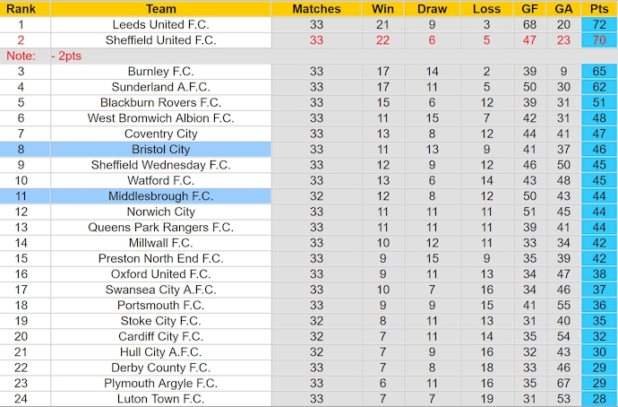618x407 pixels.
Task: Click the red '- 2pts' note text
Action: click(66, 56)
